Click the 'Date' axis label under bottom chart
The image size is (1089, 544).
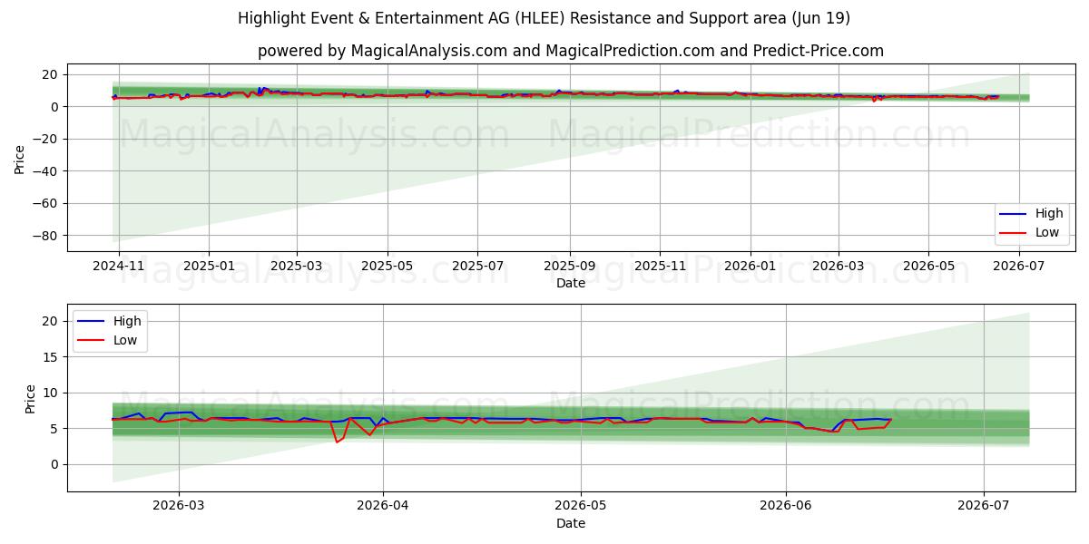(x=571, y=523)
